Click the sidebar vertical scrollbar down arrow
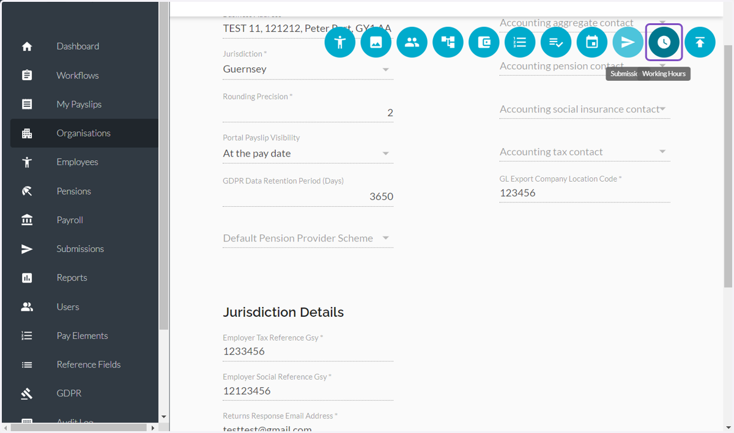This screenshot has height=433, width=734. tap(163, 417)
